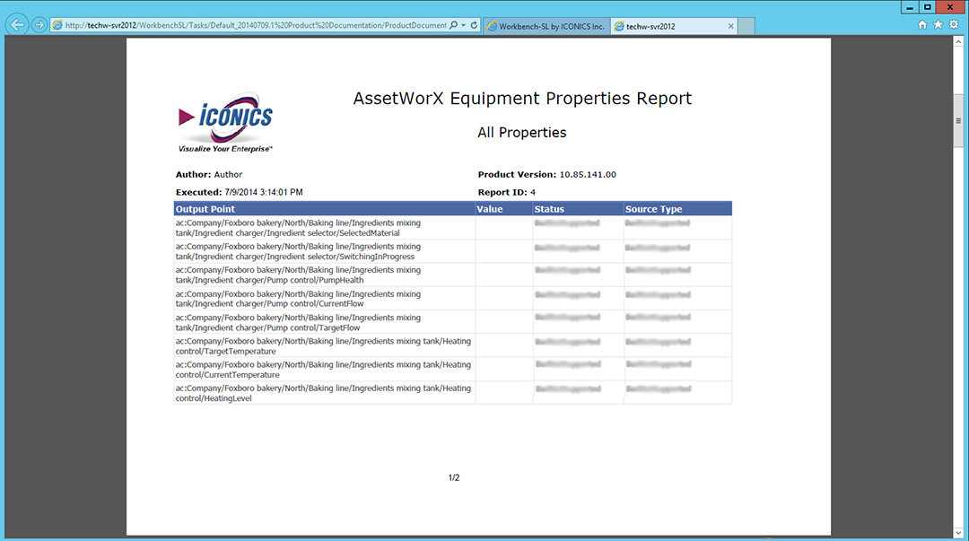Click the ICONICS logo in the report
The image size is (969, 541).
[x=225, y=125]
